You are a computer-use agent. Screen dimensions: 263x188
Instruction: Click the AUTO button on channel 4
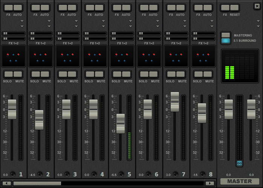pyautogui.click(x=99, y=8)
